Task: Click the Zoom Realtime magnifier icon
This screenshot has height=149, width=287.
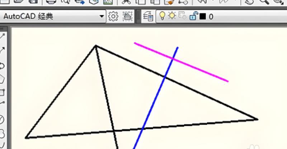Action: click(x=264, y=2)
